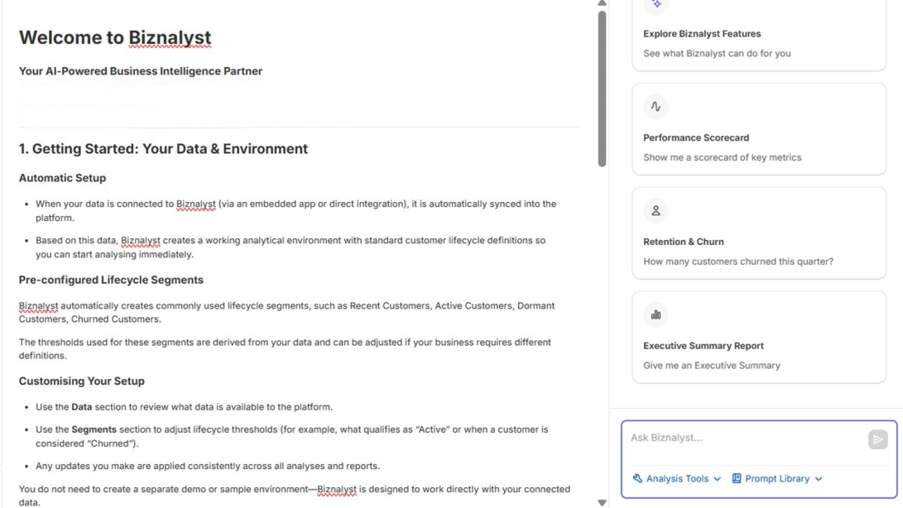
Task: Click the bar chart icon above Executive Summary
Action: [x=656, y=314]
